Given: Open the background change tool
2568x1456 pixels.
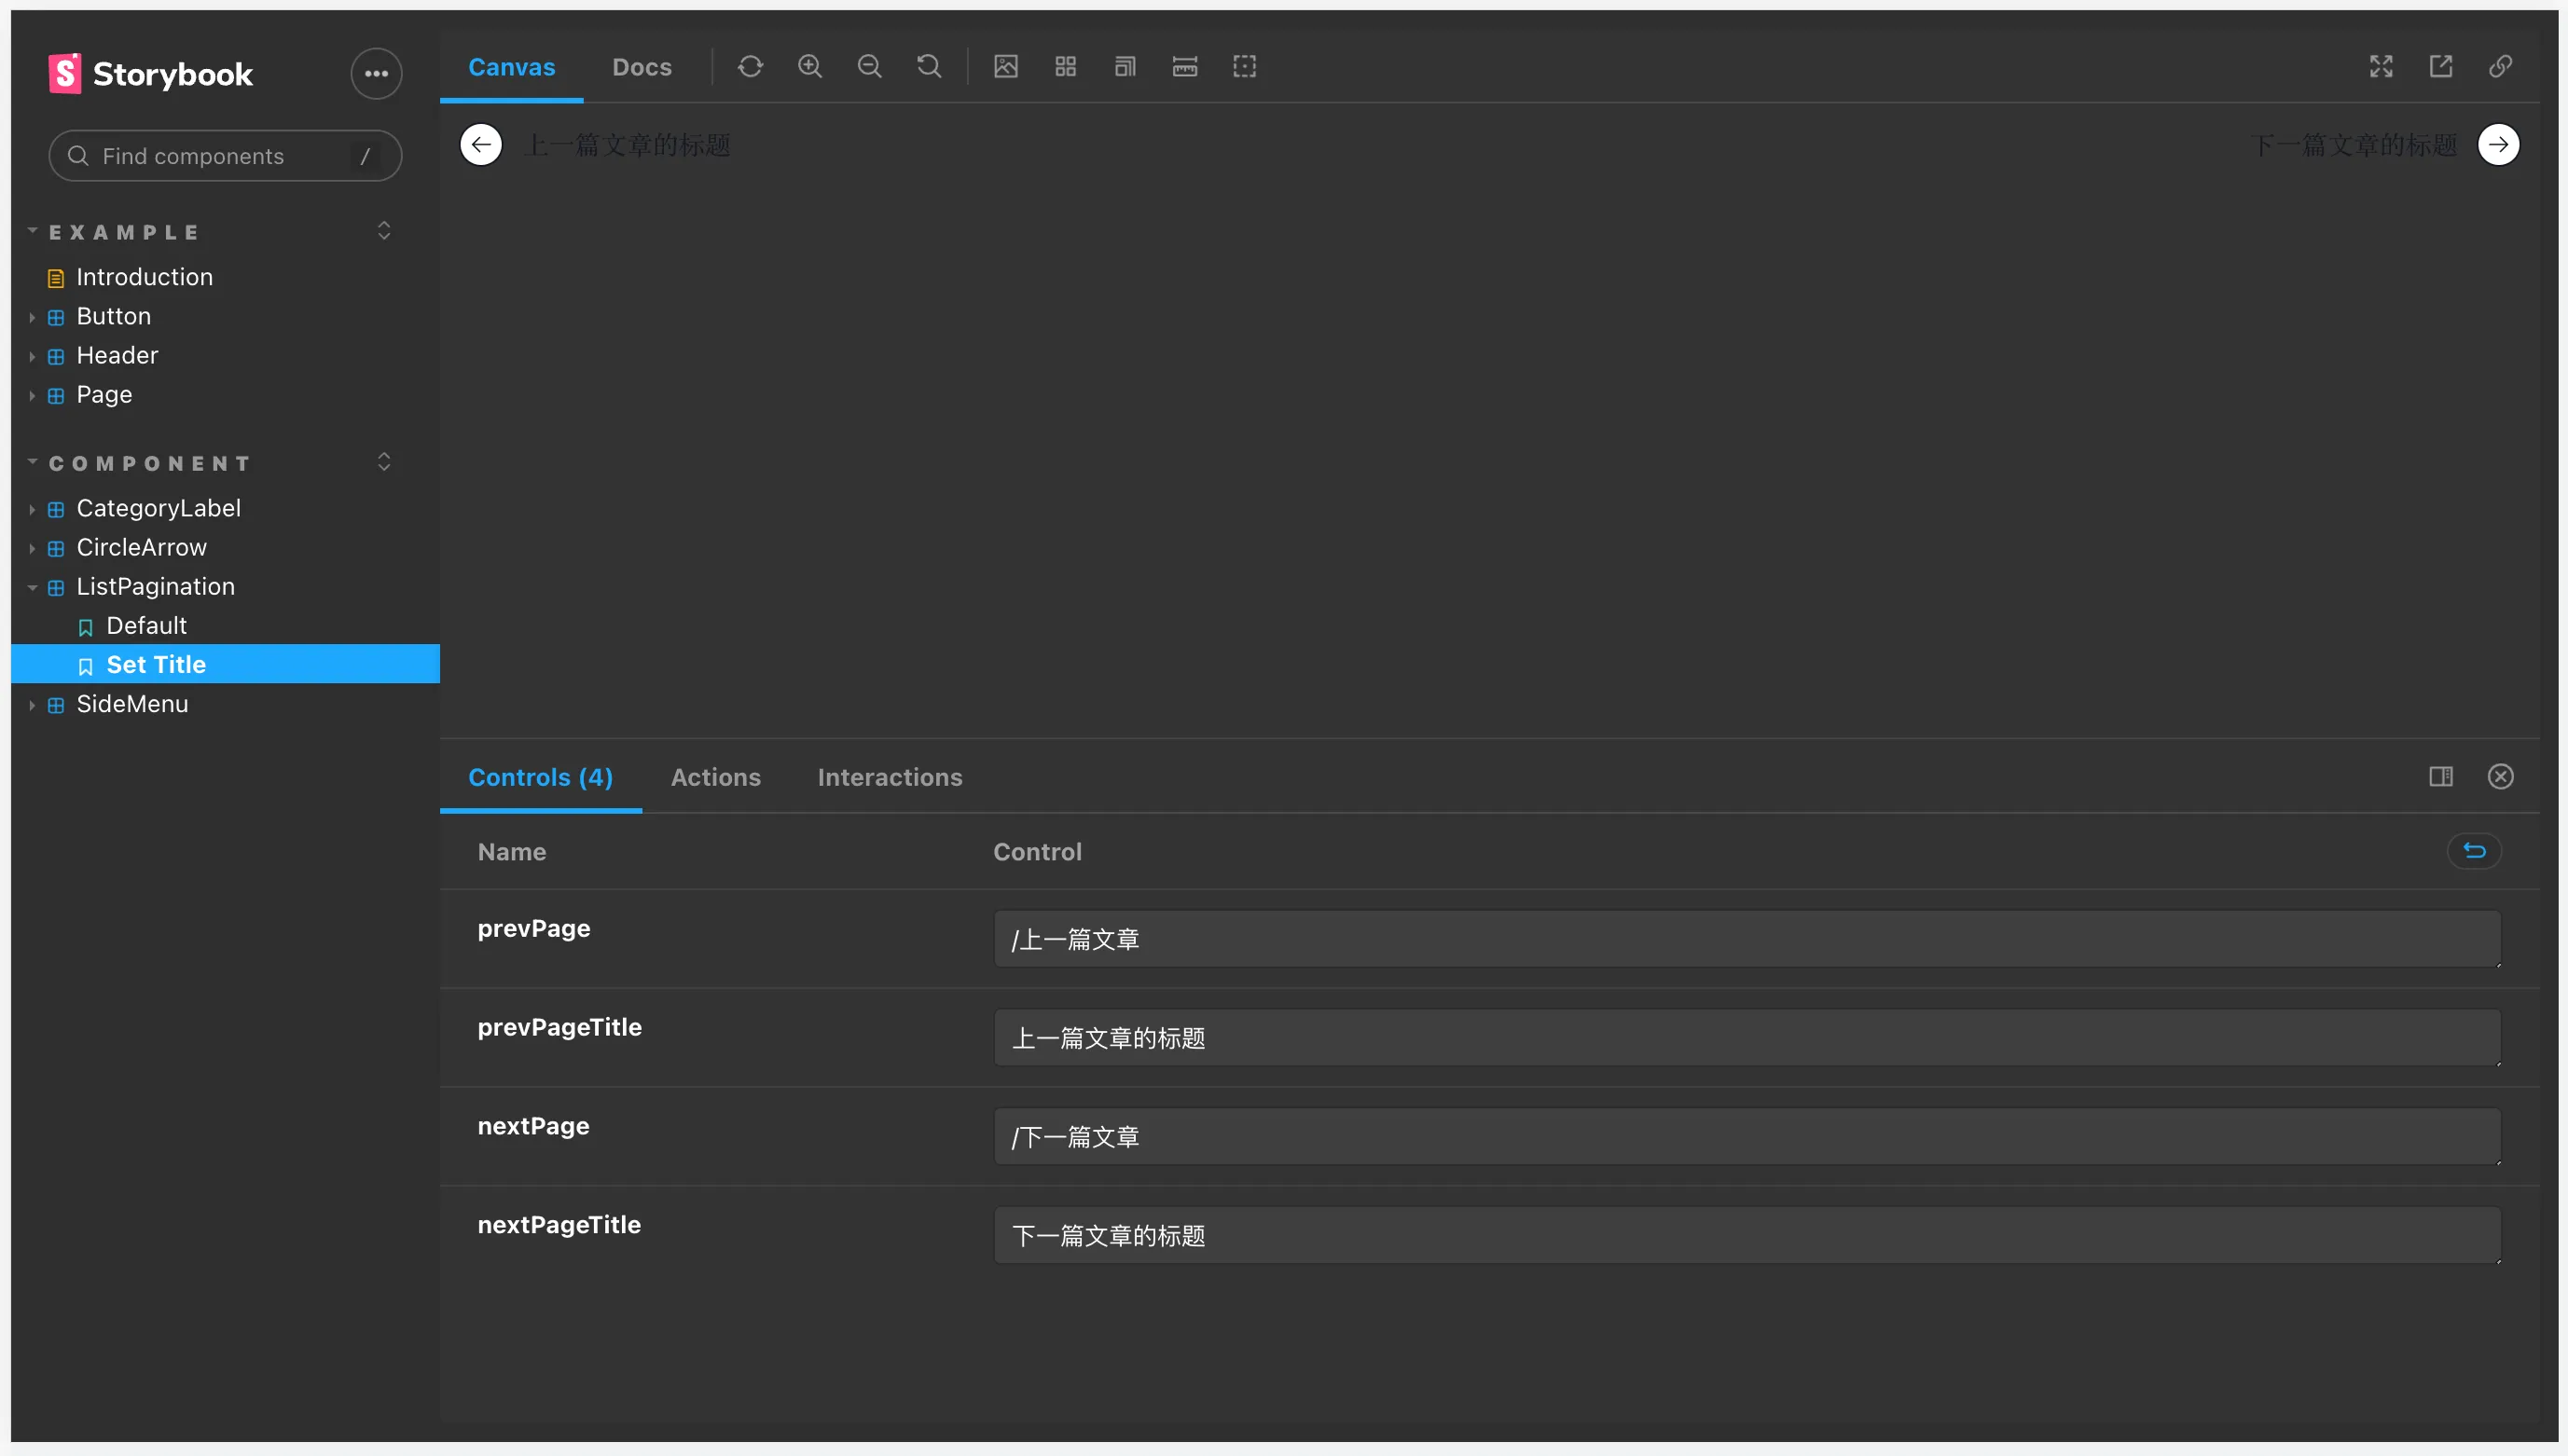Looking at the screenshot, I should click(x=1005, y=67).
